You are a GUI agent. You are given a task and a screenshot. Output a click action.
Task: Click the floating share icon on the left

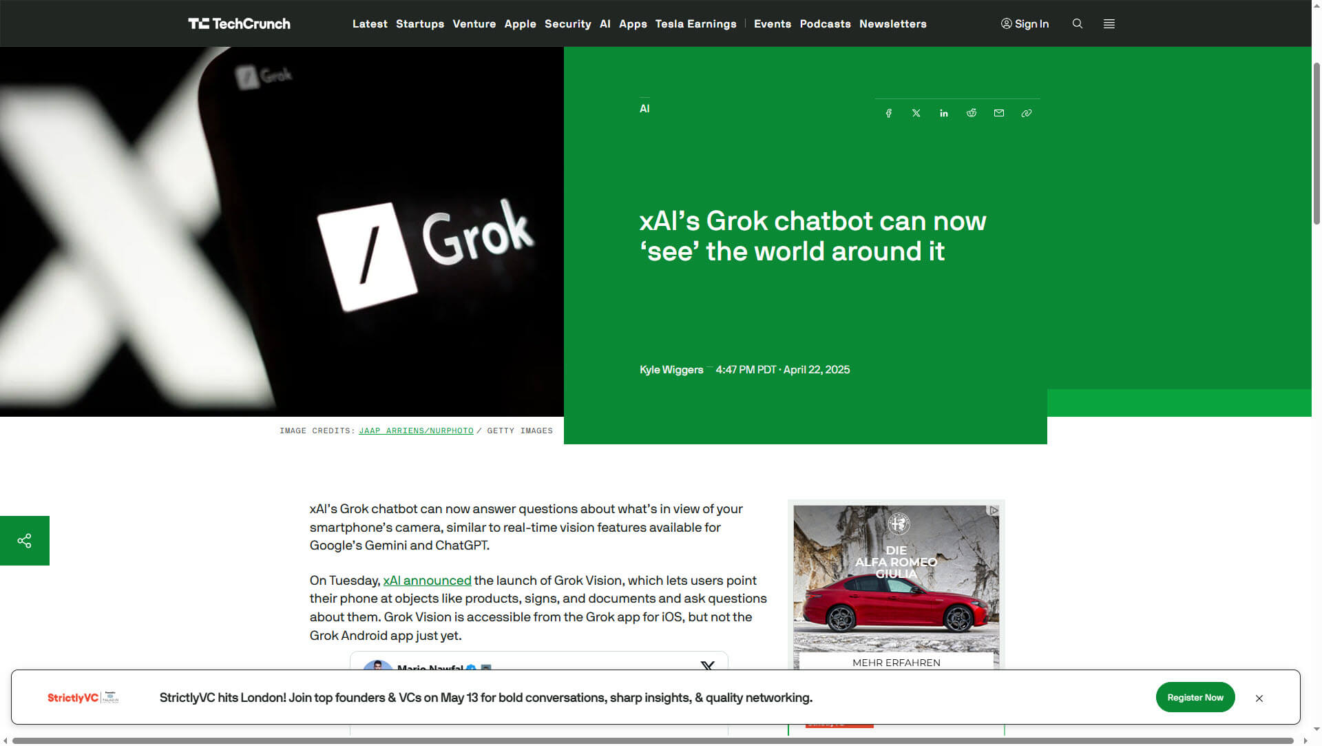coord(25,541)
